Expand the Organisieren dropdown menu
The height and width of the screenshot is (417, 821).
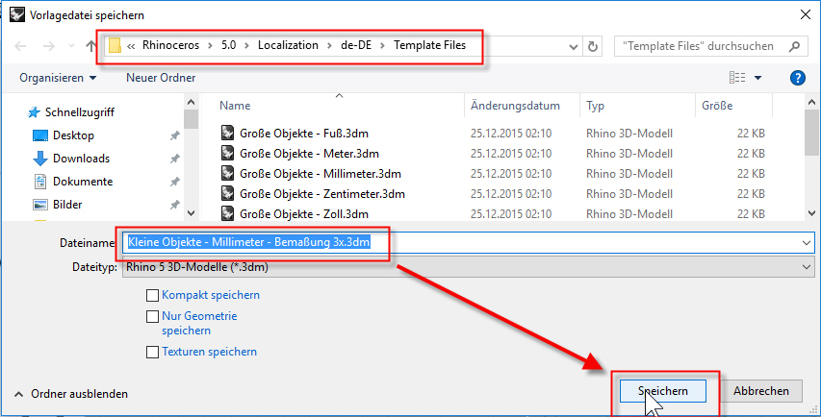pyautogui.click(x=58, y=77)
